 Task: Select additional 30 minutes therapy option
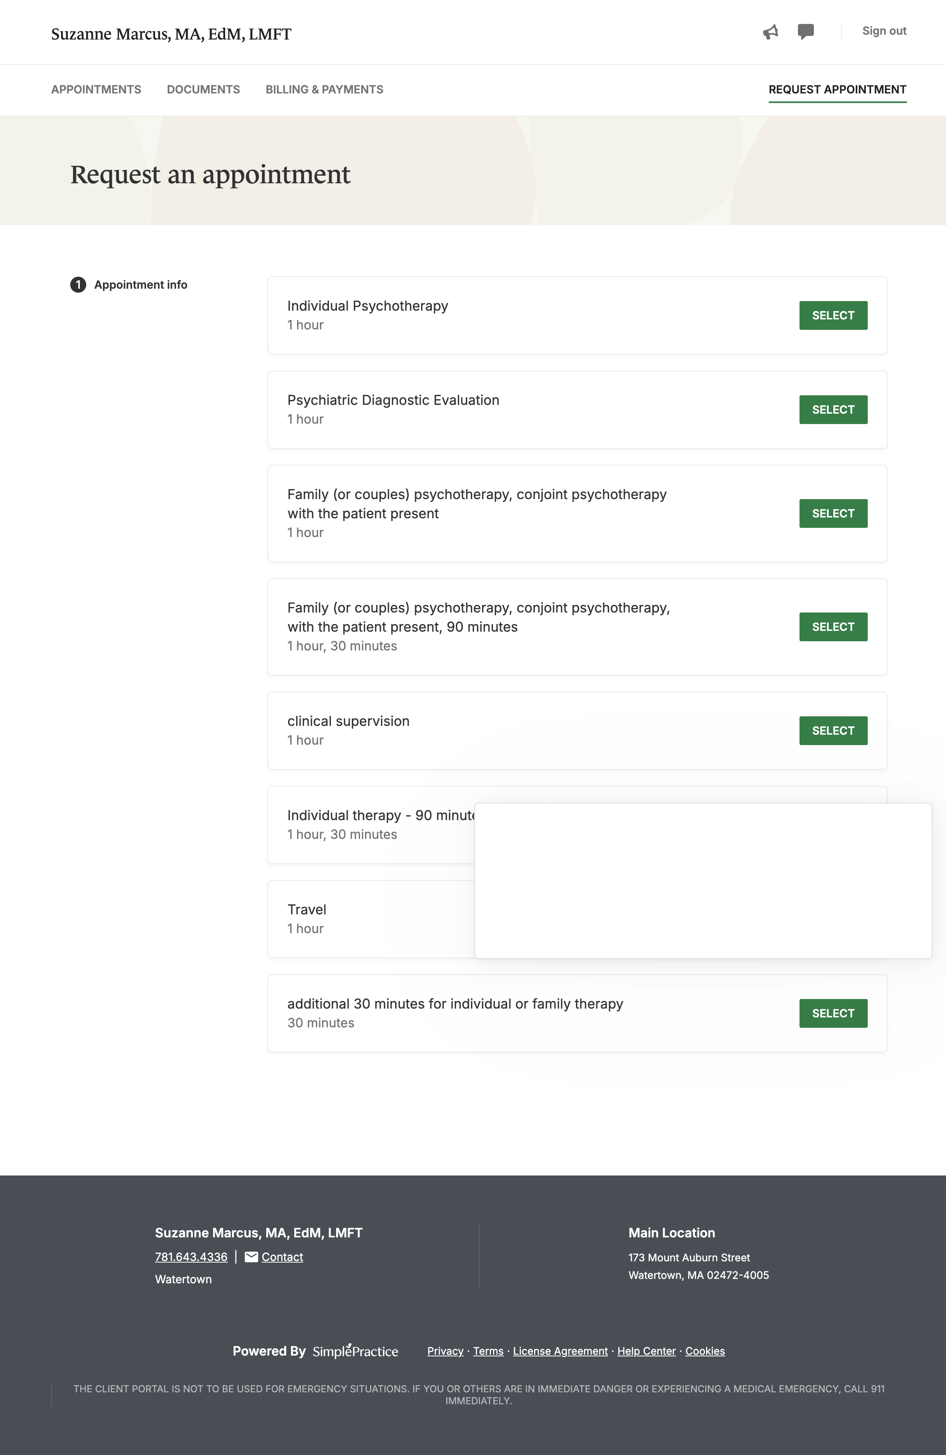coord(833,1013)
